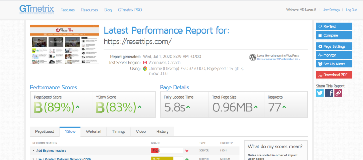Open the History tab
Image resolution: width=363 pixels, height=160 pixels.
point(162,132)
